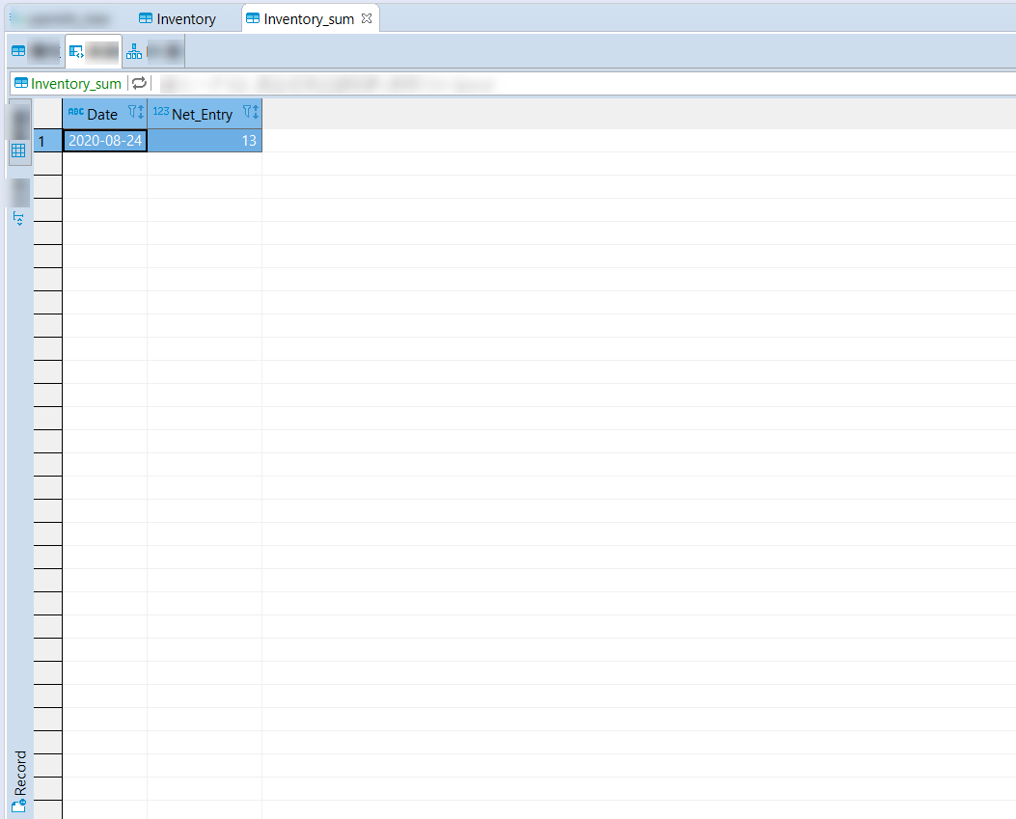Image resolution: width=1016 pixels, height=819 pixels.
Task: Click row number 1 in the gutter
Action: coord(45,141)
